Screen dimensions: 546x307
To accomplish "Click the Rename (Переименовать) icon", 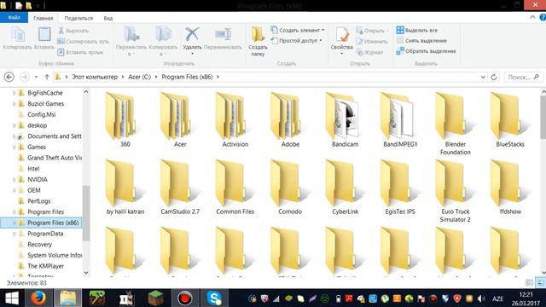I will (223, 34).
